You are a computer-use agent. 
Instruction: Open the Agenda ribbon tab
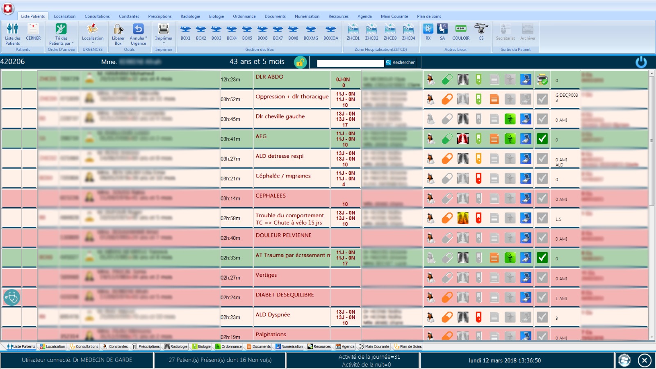click(364, 16)
